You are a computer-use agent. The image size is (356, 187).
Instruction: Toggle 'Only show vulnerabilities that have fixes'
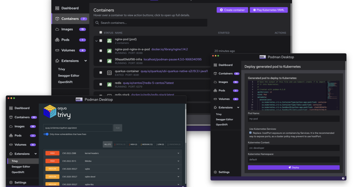click(46, 134)
